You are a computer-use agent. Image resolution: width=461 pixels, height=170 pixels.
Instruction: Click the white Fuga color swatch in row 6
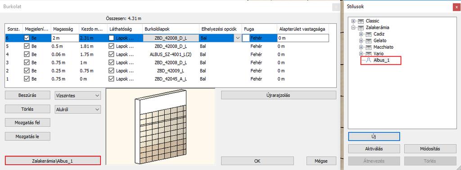coord(246,38)
